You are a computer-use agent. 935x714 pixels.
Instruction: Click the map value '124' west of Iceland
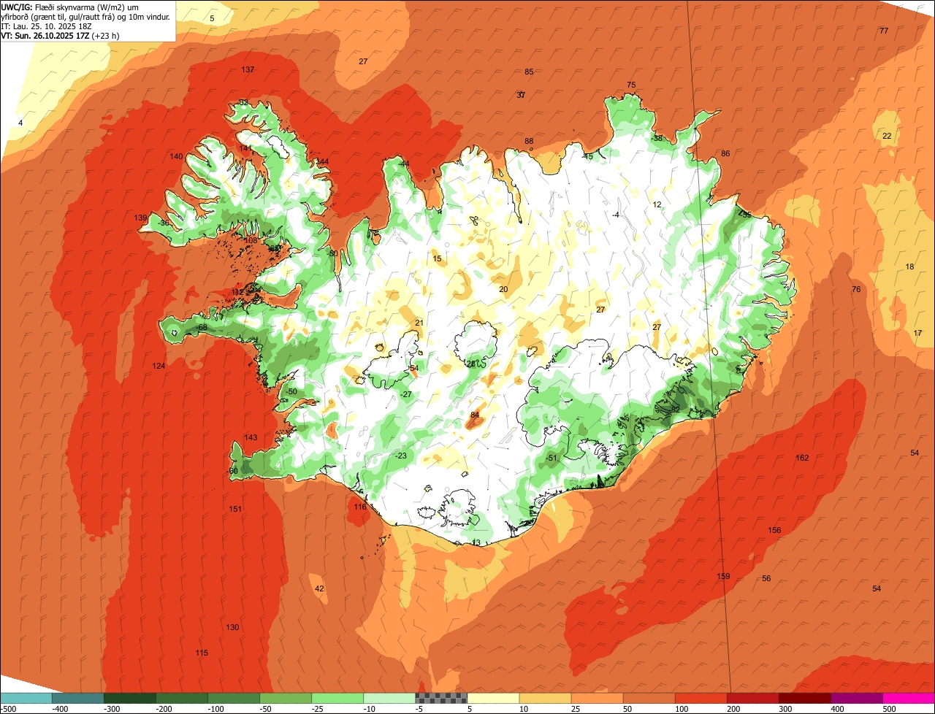(x=159, y=365)
